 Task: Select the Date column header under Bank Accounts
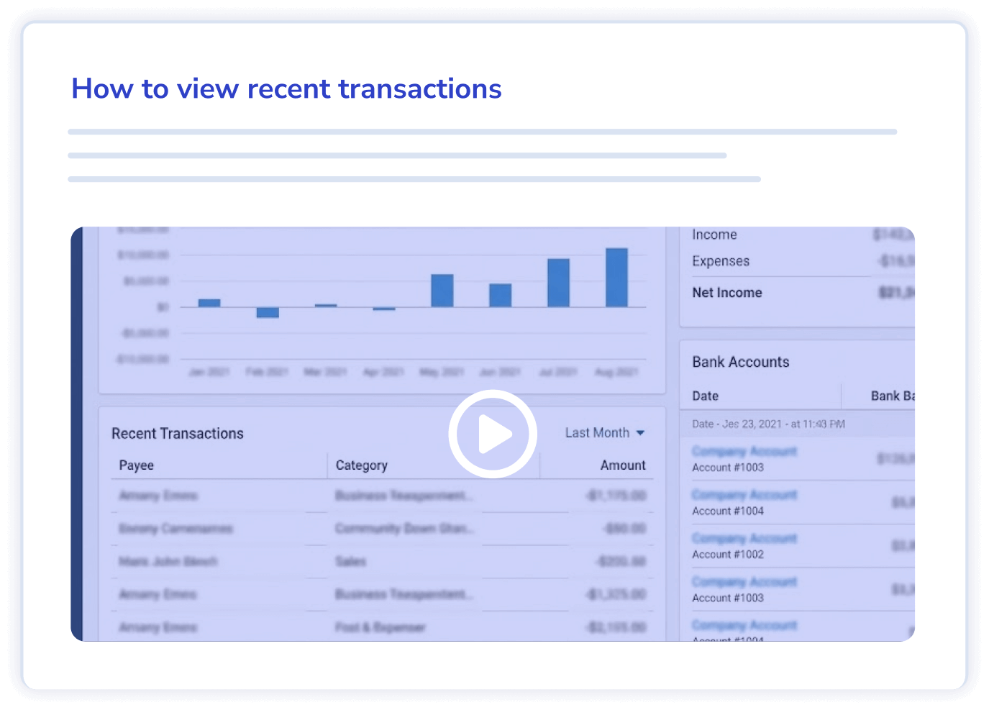coord(705,396)
